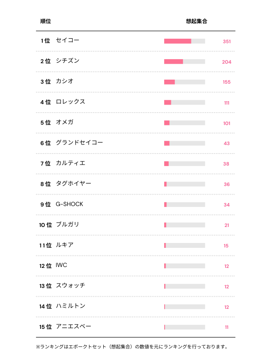This screenshot has width=267, height=356.
Task: Click the シチズン score bar
Action: tap(184, 61)
